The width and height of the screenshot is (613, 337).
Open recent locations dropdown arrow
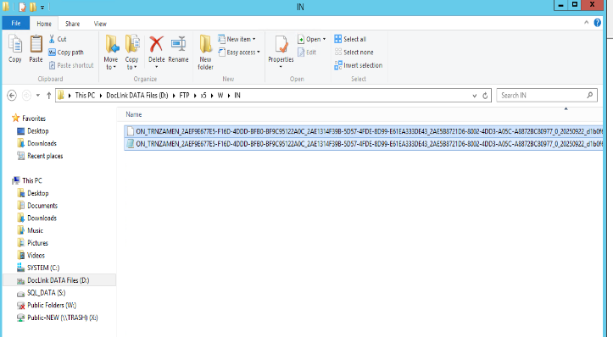click(x=38, y=96)
